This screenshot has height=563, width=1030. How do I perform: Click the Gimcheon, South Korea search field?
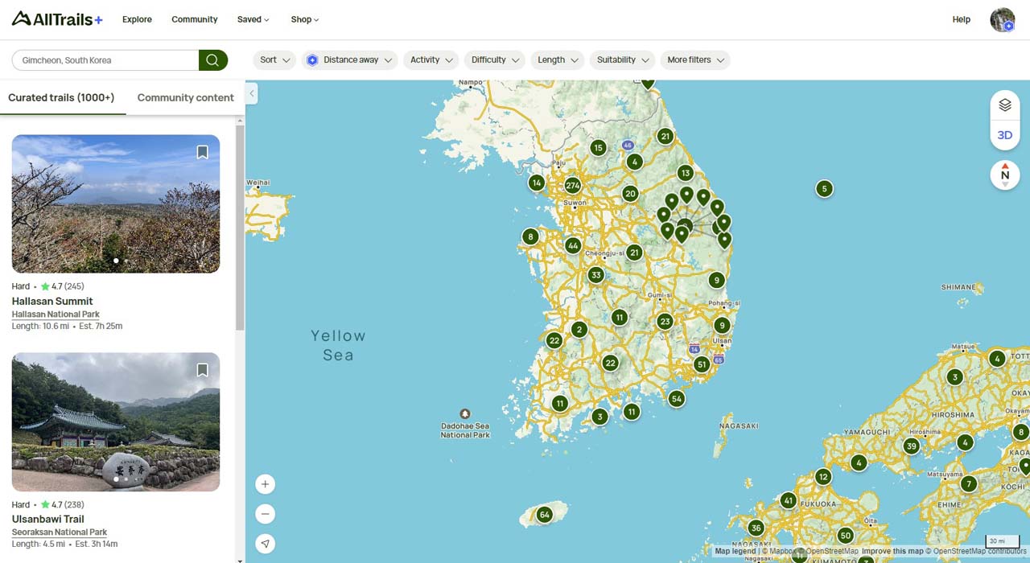point(105,60)
